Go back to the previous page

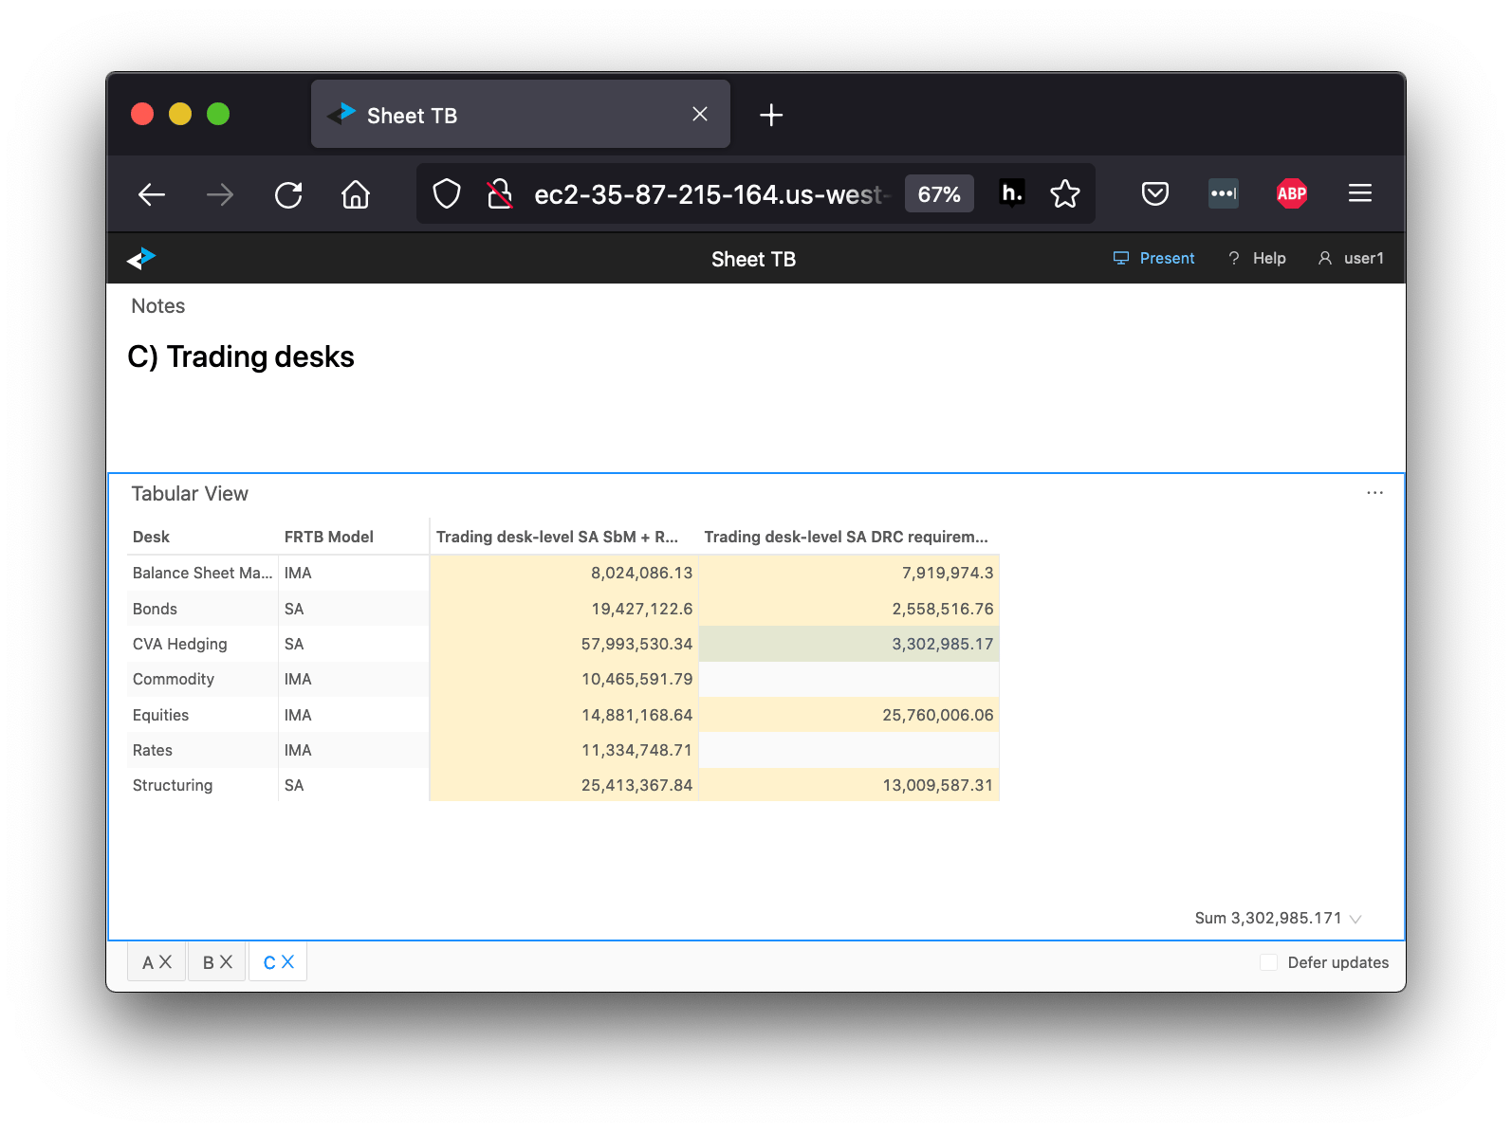tap(152, 194)
